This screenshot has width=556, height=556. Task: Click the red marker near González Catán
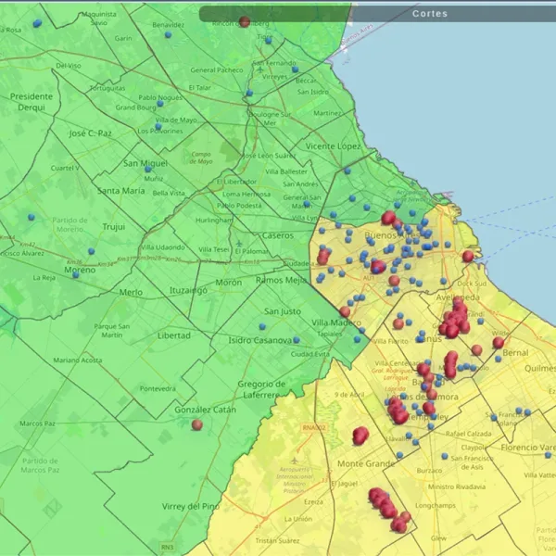(196, 424)
